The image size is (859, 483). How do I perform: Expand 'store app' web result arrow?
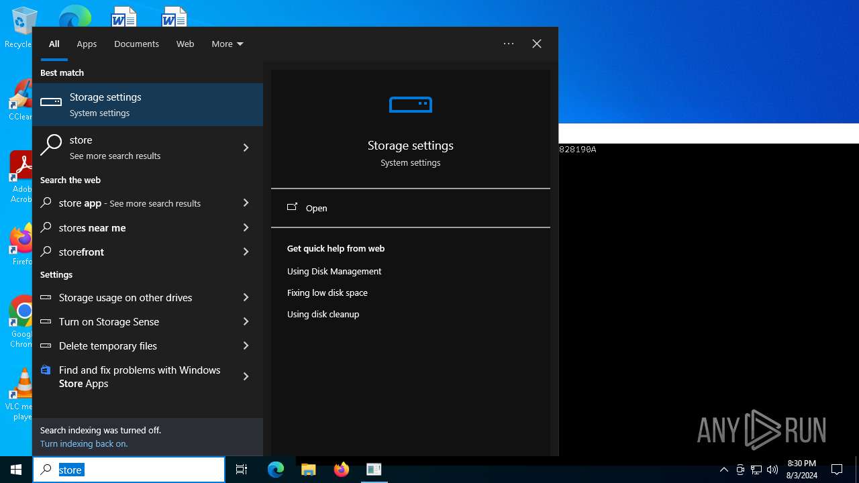click(246, 203)
